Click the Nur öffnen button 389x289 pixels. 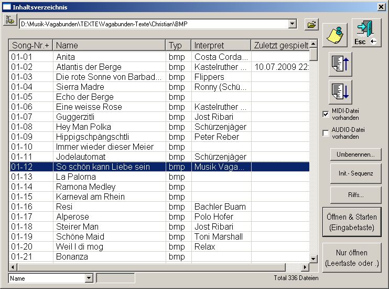(352, 258)
